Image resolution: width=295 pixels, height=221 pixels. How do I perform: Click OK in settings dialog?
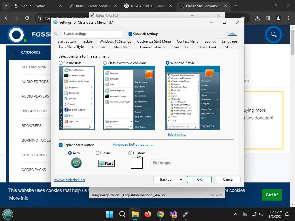[199, 180]
